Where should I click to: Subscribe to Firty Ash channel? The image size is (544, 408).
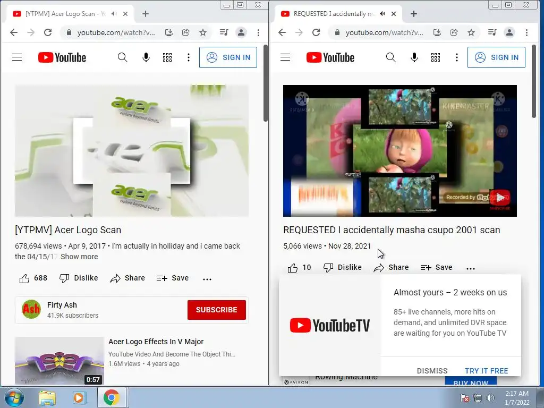(x=217, y=310)
